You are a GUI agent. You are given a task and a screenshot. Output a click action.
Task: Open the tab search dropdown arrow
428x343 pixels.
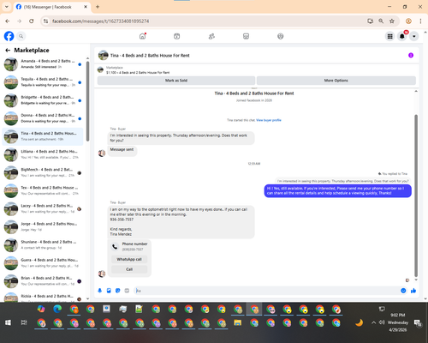pyautogui.click(x=7, y=7)
